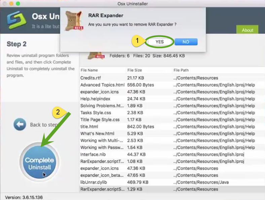Click the 44.37 KB size cell
The width and height of the screenshot is (265, 200).
pyautogui.click(x=136, y=154)
